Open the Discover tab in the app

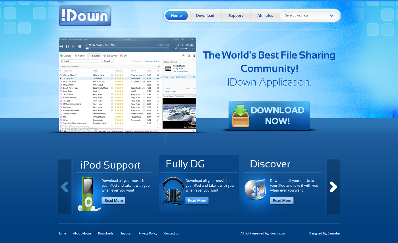pos(110,56)
